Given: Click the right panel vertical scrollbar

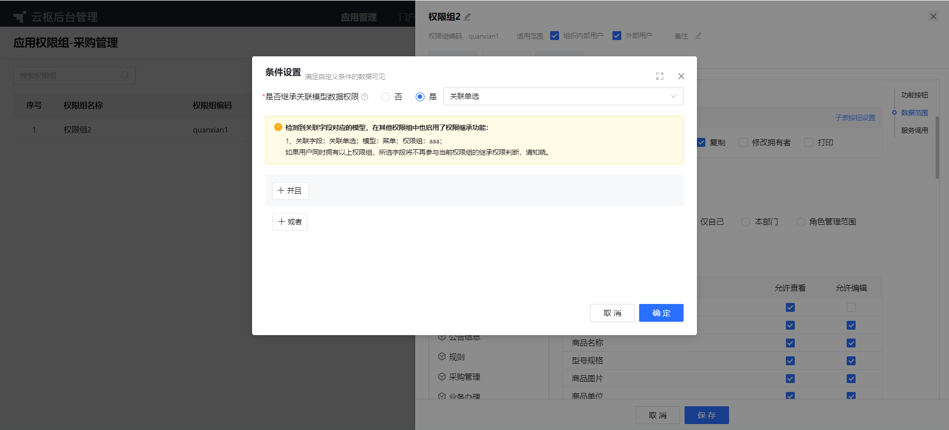Looking at the screenshot, I should pos(937,147).
